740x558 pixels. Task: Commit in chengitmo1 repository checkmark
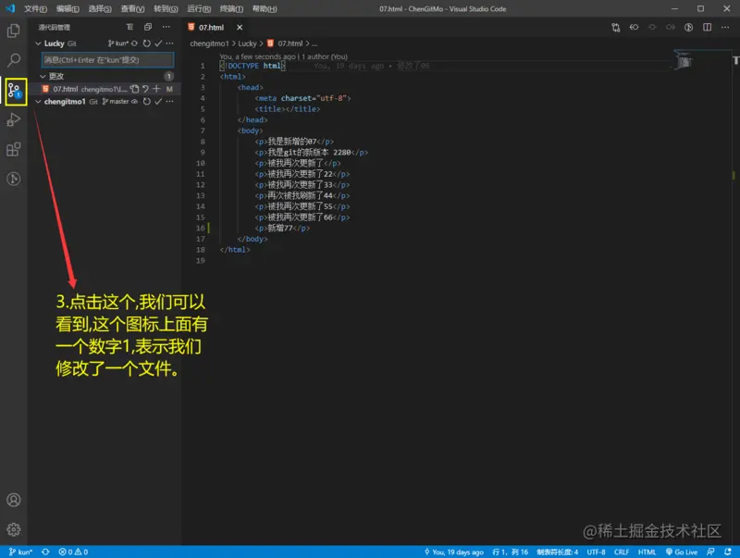coord(158,102)
